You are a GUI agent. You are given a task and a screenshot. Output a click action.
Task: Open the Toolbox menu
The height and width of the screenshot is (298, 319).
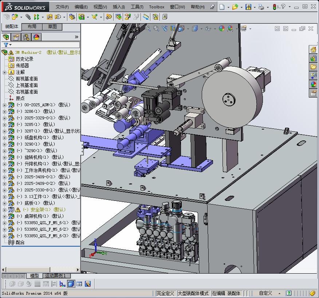click(x=157, y=7)
